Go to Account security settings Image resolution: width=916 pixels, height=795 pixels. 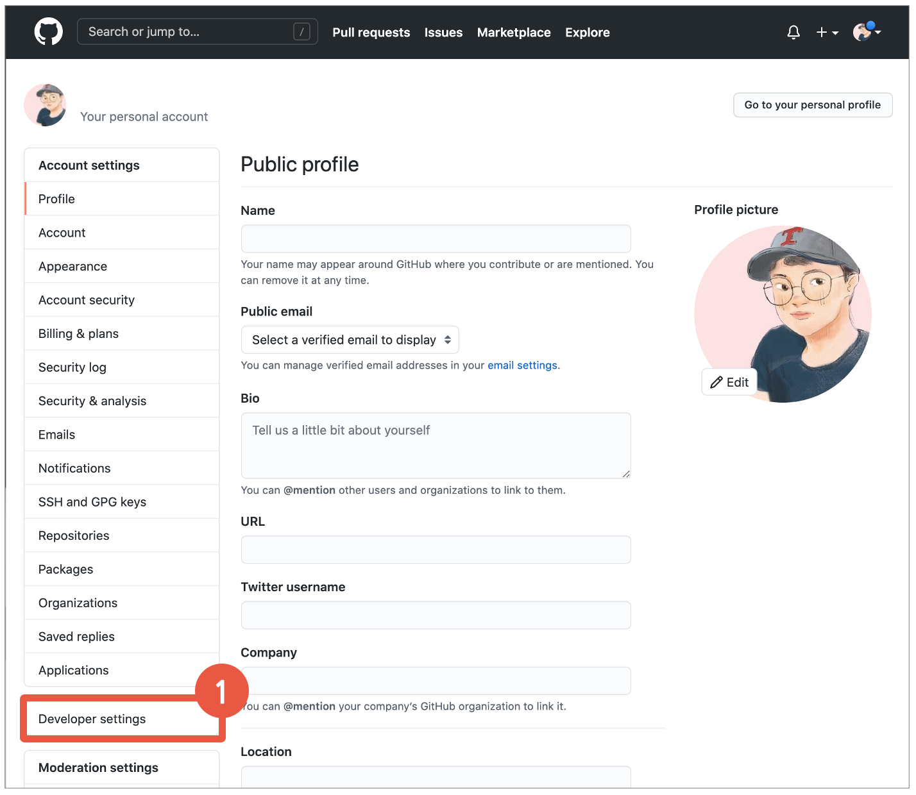(x=122, y=300)
